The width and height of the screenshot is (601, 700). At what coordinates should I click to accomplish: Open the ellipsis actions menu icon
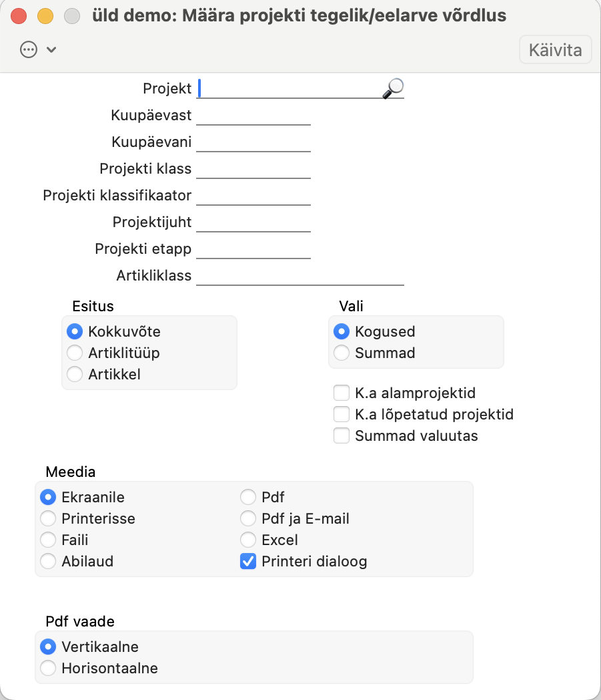pyautogui.click(x=29, y=50)
